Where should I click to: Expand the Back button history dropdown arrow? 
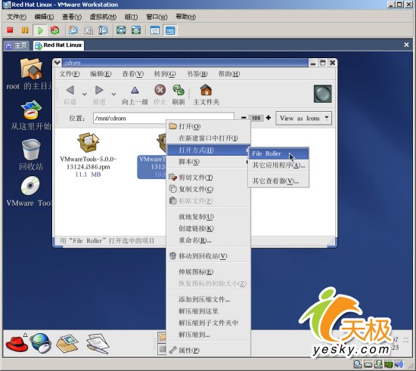click(x=85, y=94)
